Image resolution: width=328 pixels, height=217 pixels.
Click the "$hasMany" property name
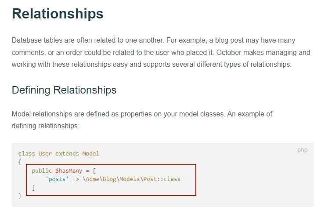(68, 170)
